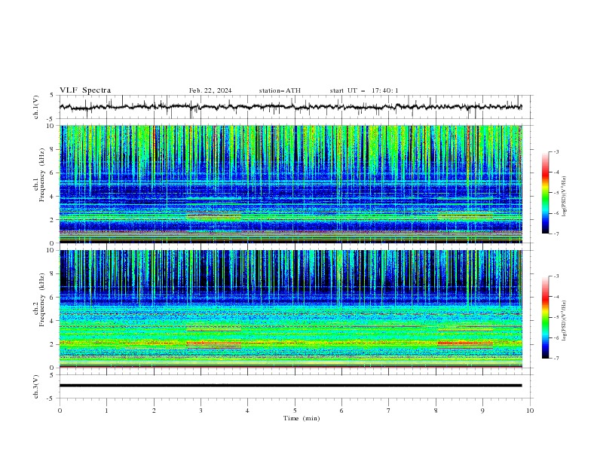Image resolution: width=597 pixels, height=461 pixels.
Task: Click the ch.1 voltage waveform trace
Action: 290,107
